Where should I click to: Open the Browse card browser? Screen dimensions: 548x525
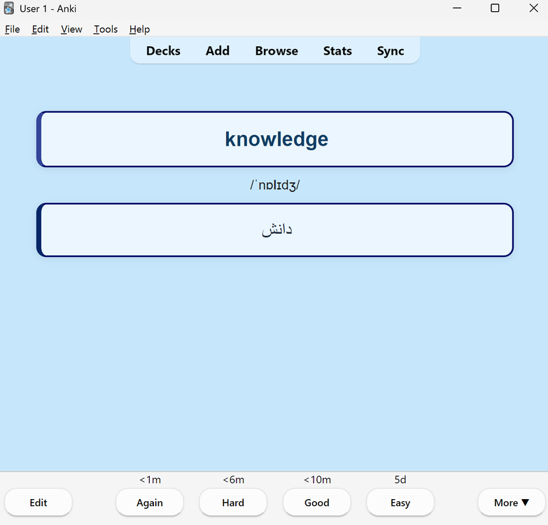point(276,51)
